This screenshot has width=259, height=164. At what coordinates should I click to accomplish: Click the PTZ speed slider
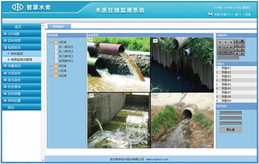[228, 58]
